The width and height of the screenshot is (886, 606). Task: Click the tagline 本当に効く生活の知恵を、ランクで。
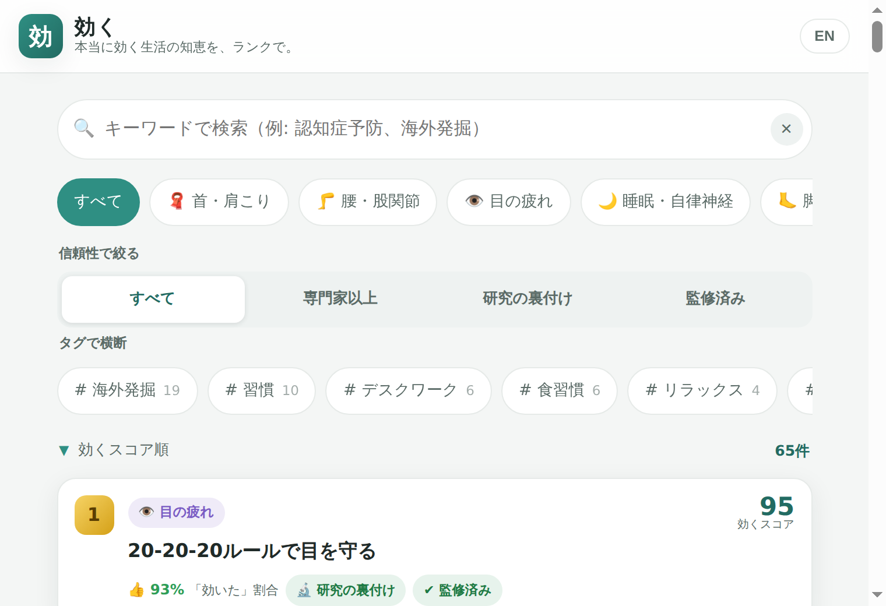click(x=185, y=47)
